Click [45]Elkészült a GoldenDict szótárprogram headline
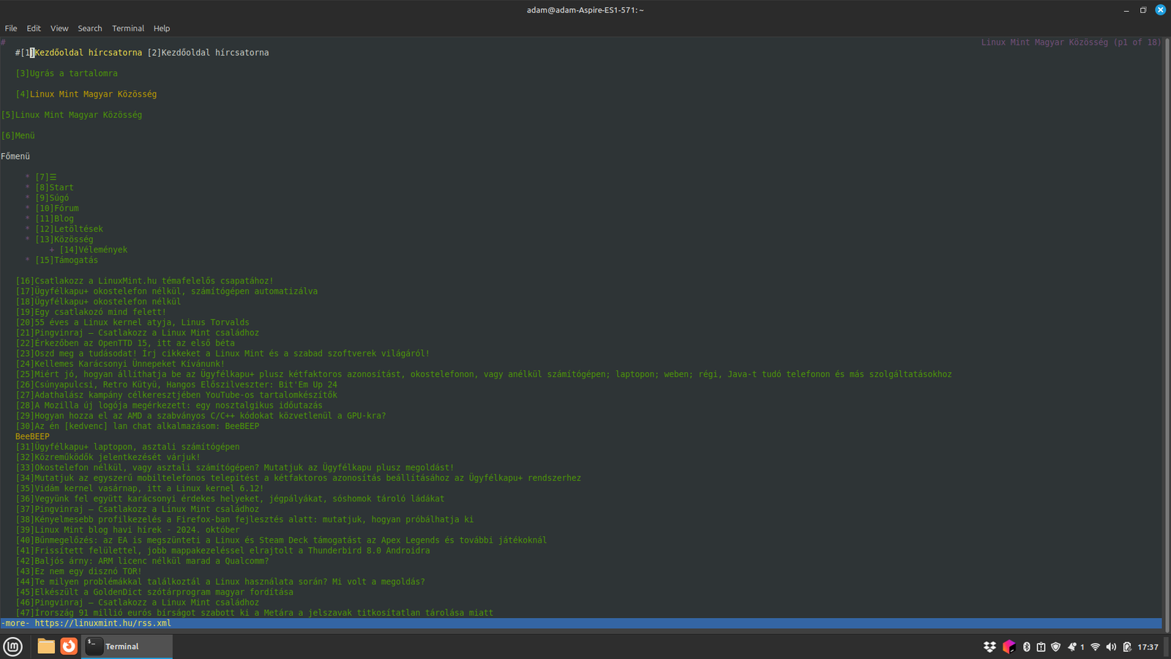Viewport: 1171px width, 659px height. (x=154, y=592)
